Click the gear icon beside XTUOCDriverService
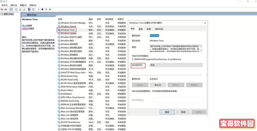 point(59,122)
